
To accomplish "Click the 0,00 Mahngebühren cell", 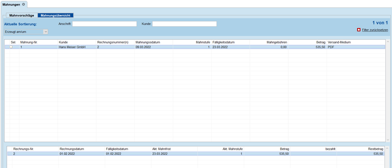I will 269,47.
